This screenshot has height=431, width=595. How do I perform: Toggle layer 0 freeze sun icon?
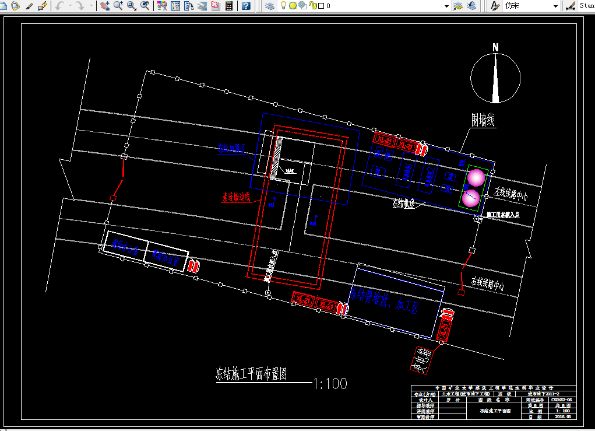click(293, 6)
